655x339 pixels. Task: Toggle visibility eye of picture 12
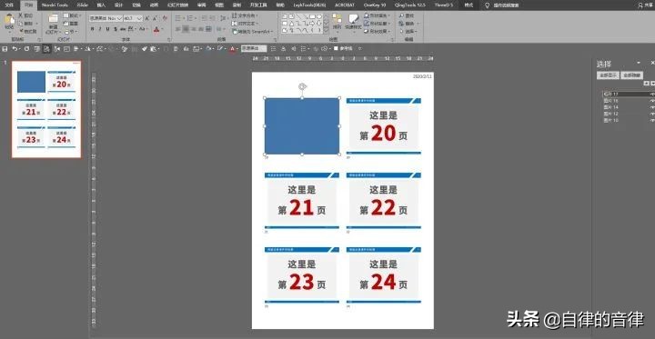(651, 114)
